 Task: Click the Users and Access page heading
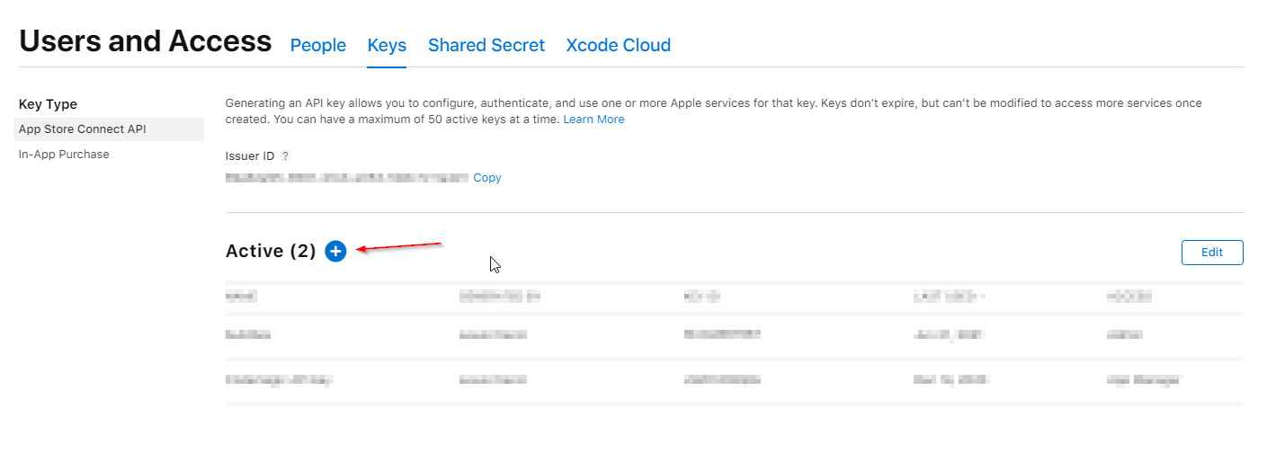coord(145,41)
